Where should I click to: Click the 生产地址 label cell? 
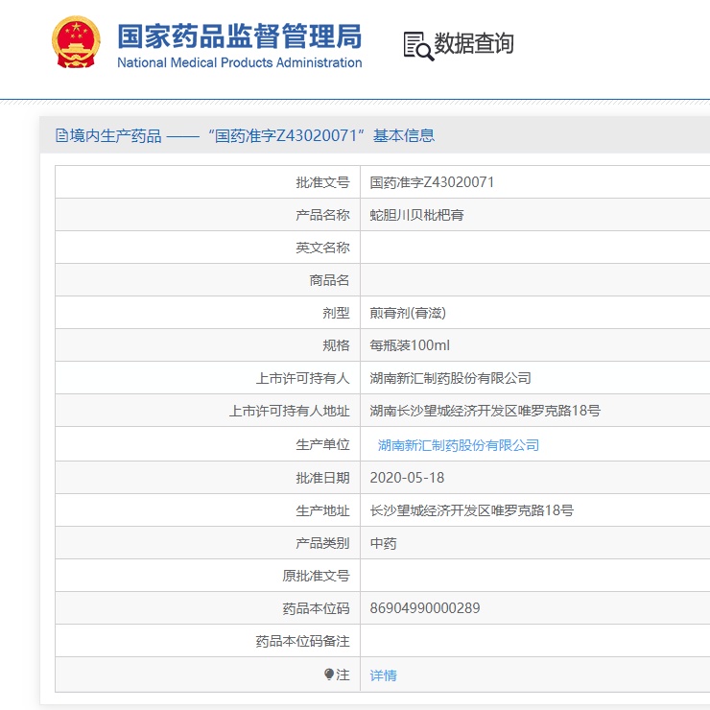point(208,510)
